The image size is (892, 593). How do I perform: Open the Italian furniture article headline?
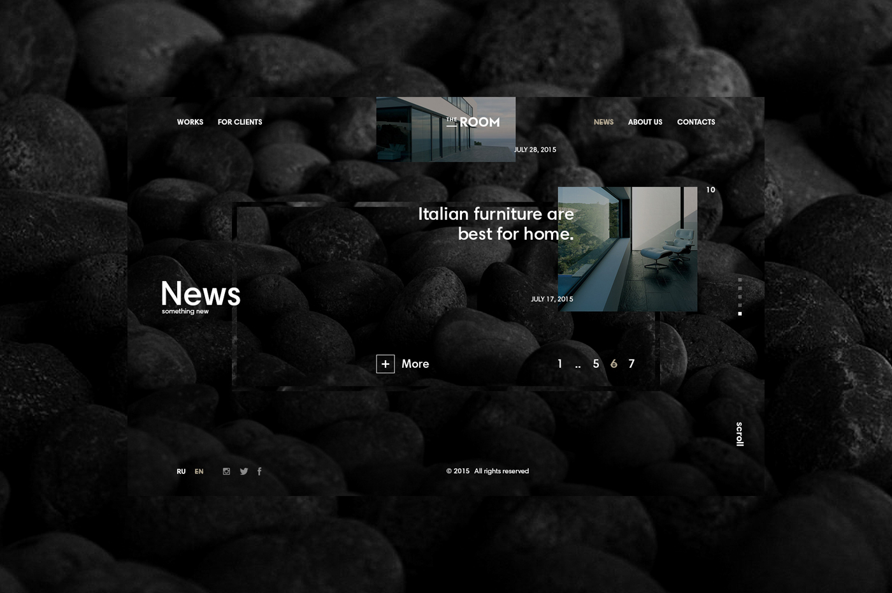click(496, 224)
